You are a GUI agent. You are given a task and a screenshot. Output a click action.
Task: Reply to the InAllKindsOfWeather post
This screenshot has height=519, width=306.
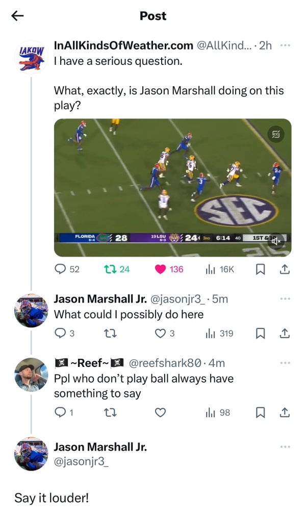pyautogui.click(x=61, y=269)
